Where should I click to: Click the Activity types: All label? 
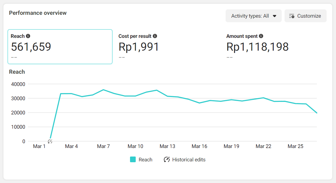(250, 16)
